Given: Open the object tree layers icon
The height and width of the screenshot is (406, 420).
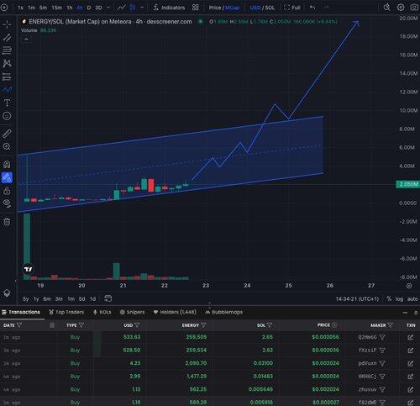Looking at the screenshot, I should click(7, 293).
